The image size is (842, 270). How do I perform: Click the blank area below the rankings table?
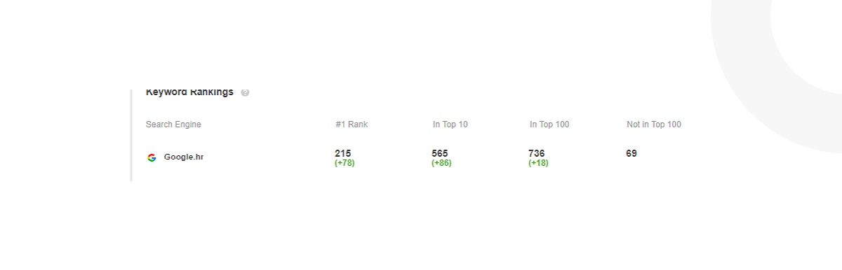[421, 224]
